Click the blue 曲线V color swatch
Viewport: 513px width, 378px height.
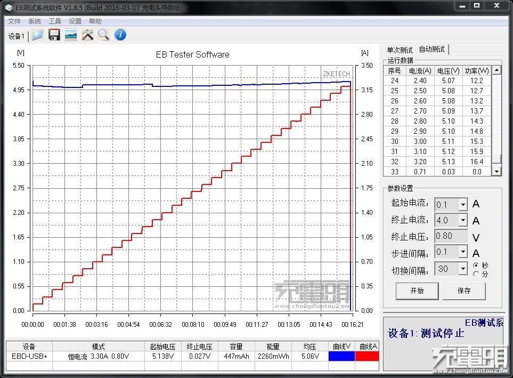click(341, 357)
